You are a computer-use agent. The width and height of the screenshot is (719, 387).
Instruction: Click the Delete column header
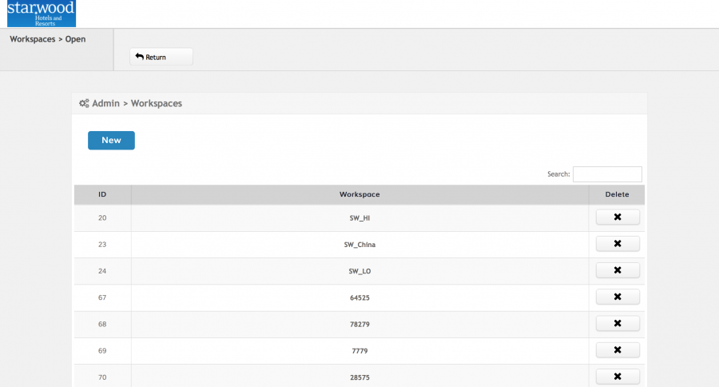click(617, 194)
